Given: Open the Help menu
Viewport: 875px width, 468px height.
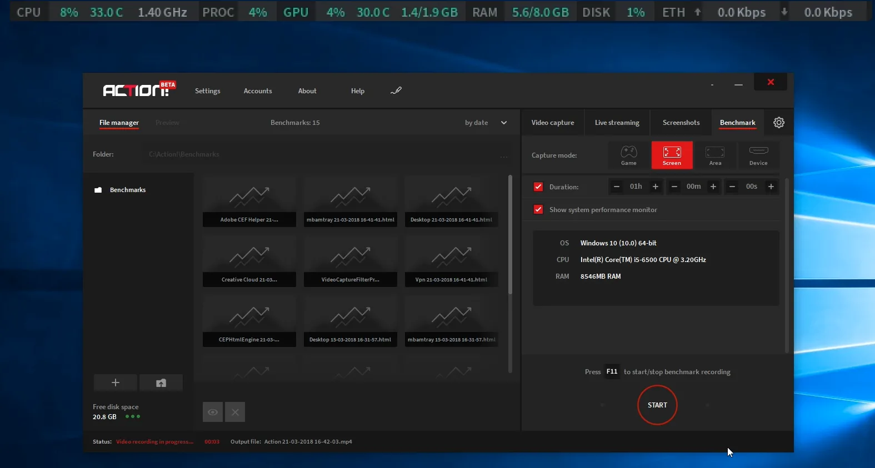Looking at the screenshot, I should click(x=358, y=91).
